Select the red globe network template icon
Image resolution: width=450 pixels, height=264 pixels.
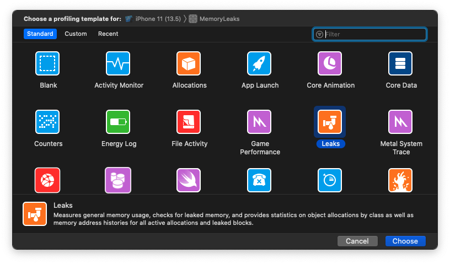click(x=47, y=180)
